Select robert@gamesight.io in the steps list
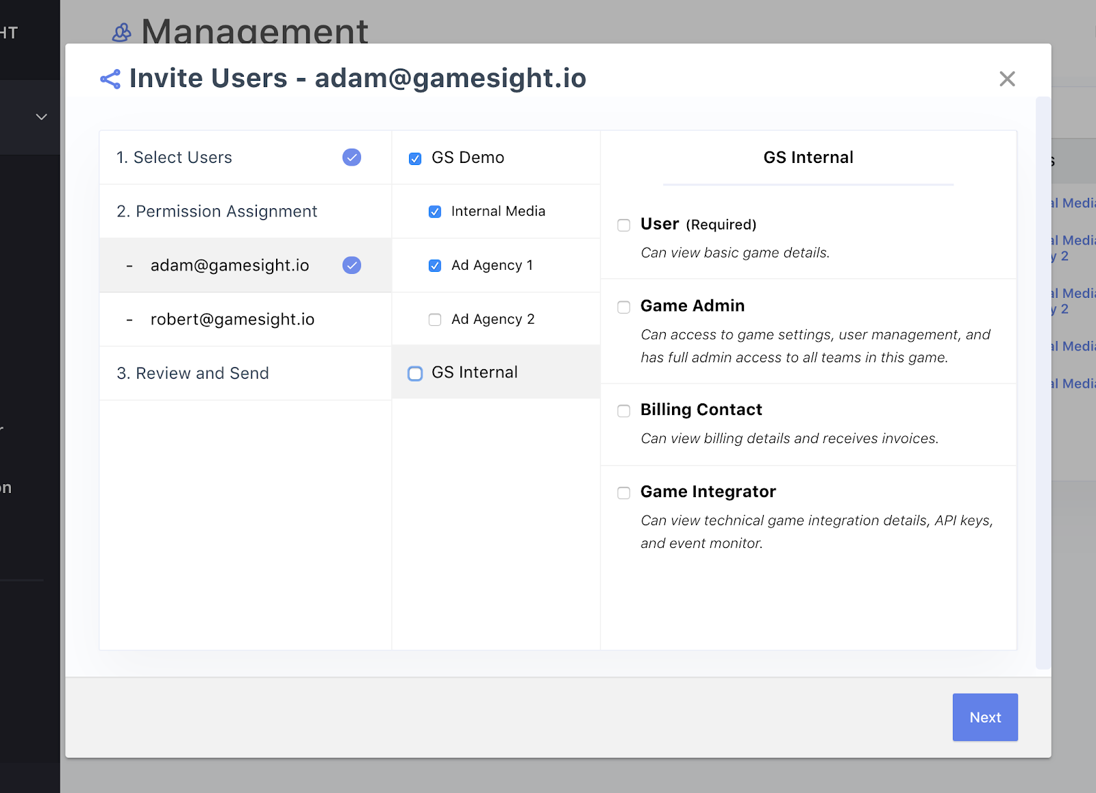The width and height of the screenshot is (1096, 793). [245, 319]
